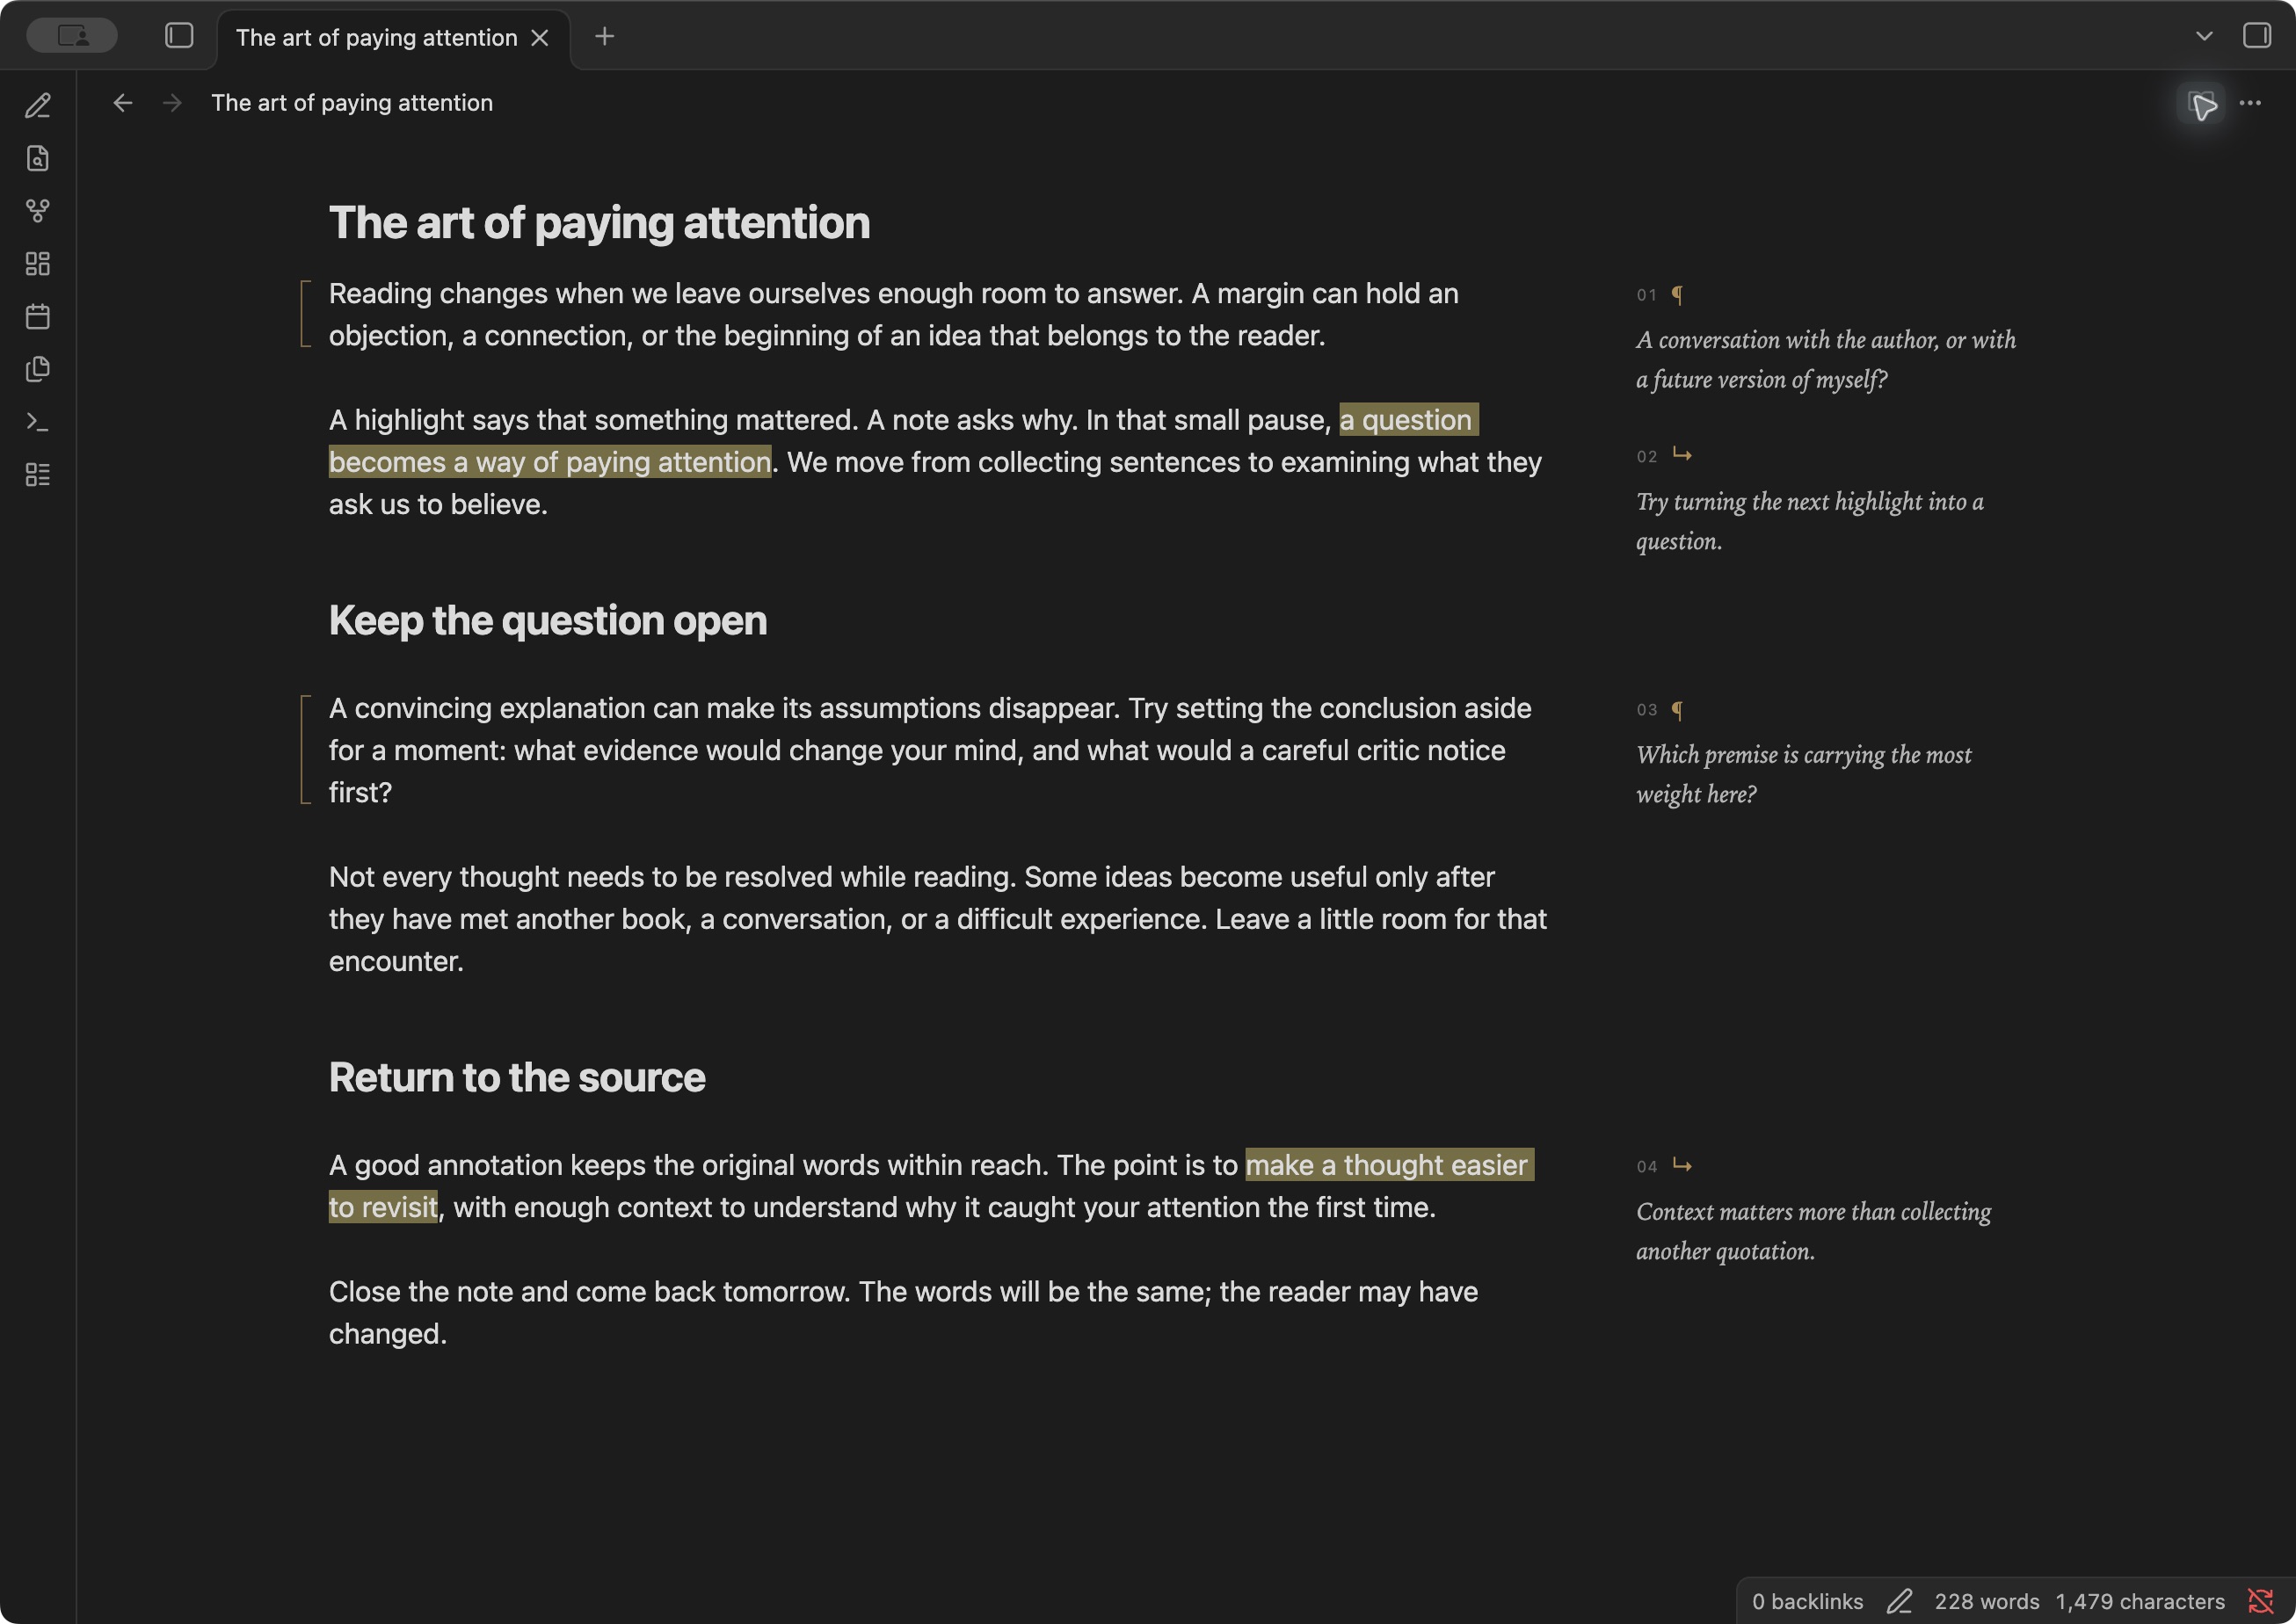Click the vault profile pill in title bar
The height and width of the screenshot is (1624, 2296).
click(x=72, y=36)
